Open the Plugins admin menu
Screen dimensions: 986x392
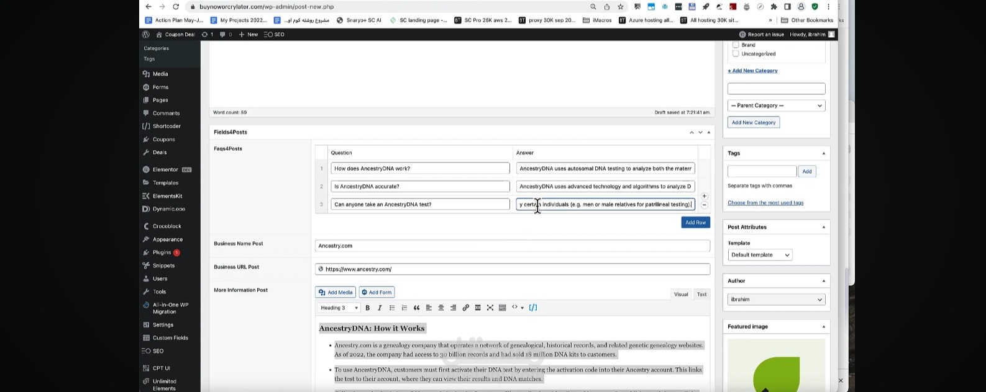point(162,252)
